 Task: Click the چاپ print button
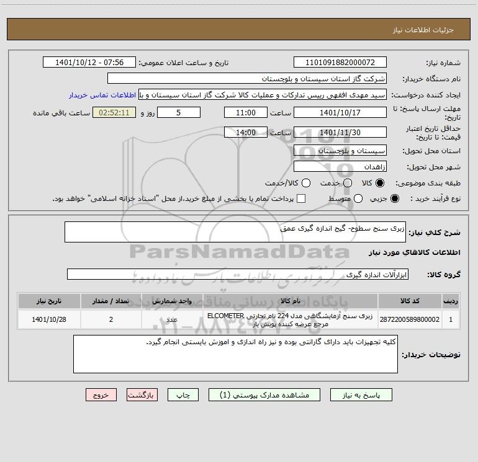pos(183,395)
